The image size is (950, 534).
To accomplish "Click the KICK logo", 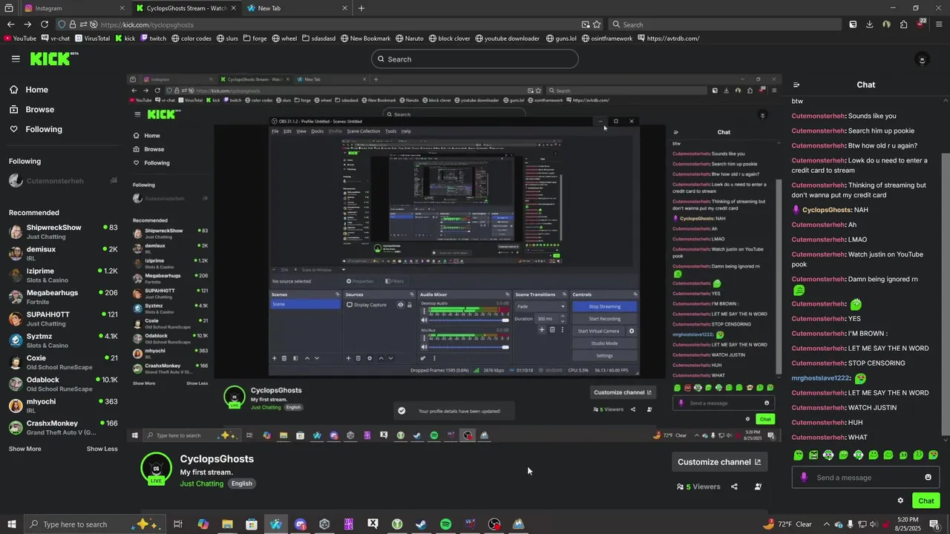I will pos(54,59).
